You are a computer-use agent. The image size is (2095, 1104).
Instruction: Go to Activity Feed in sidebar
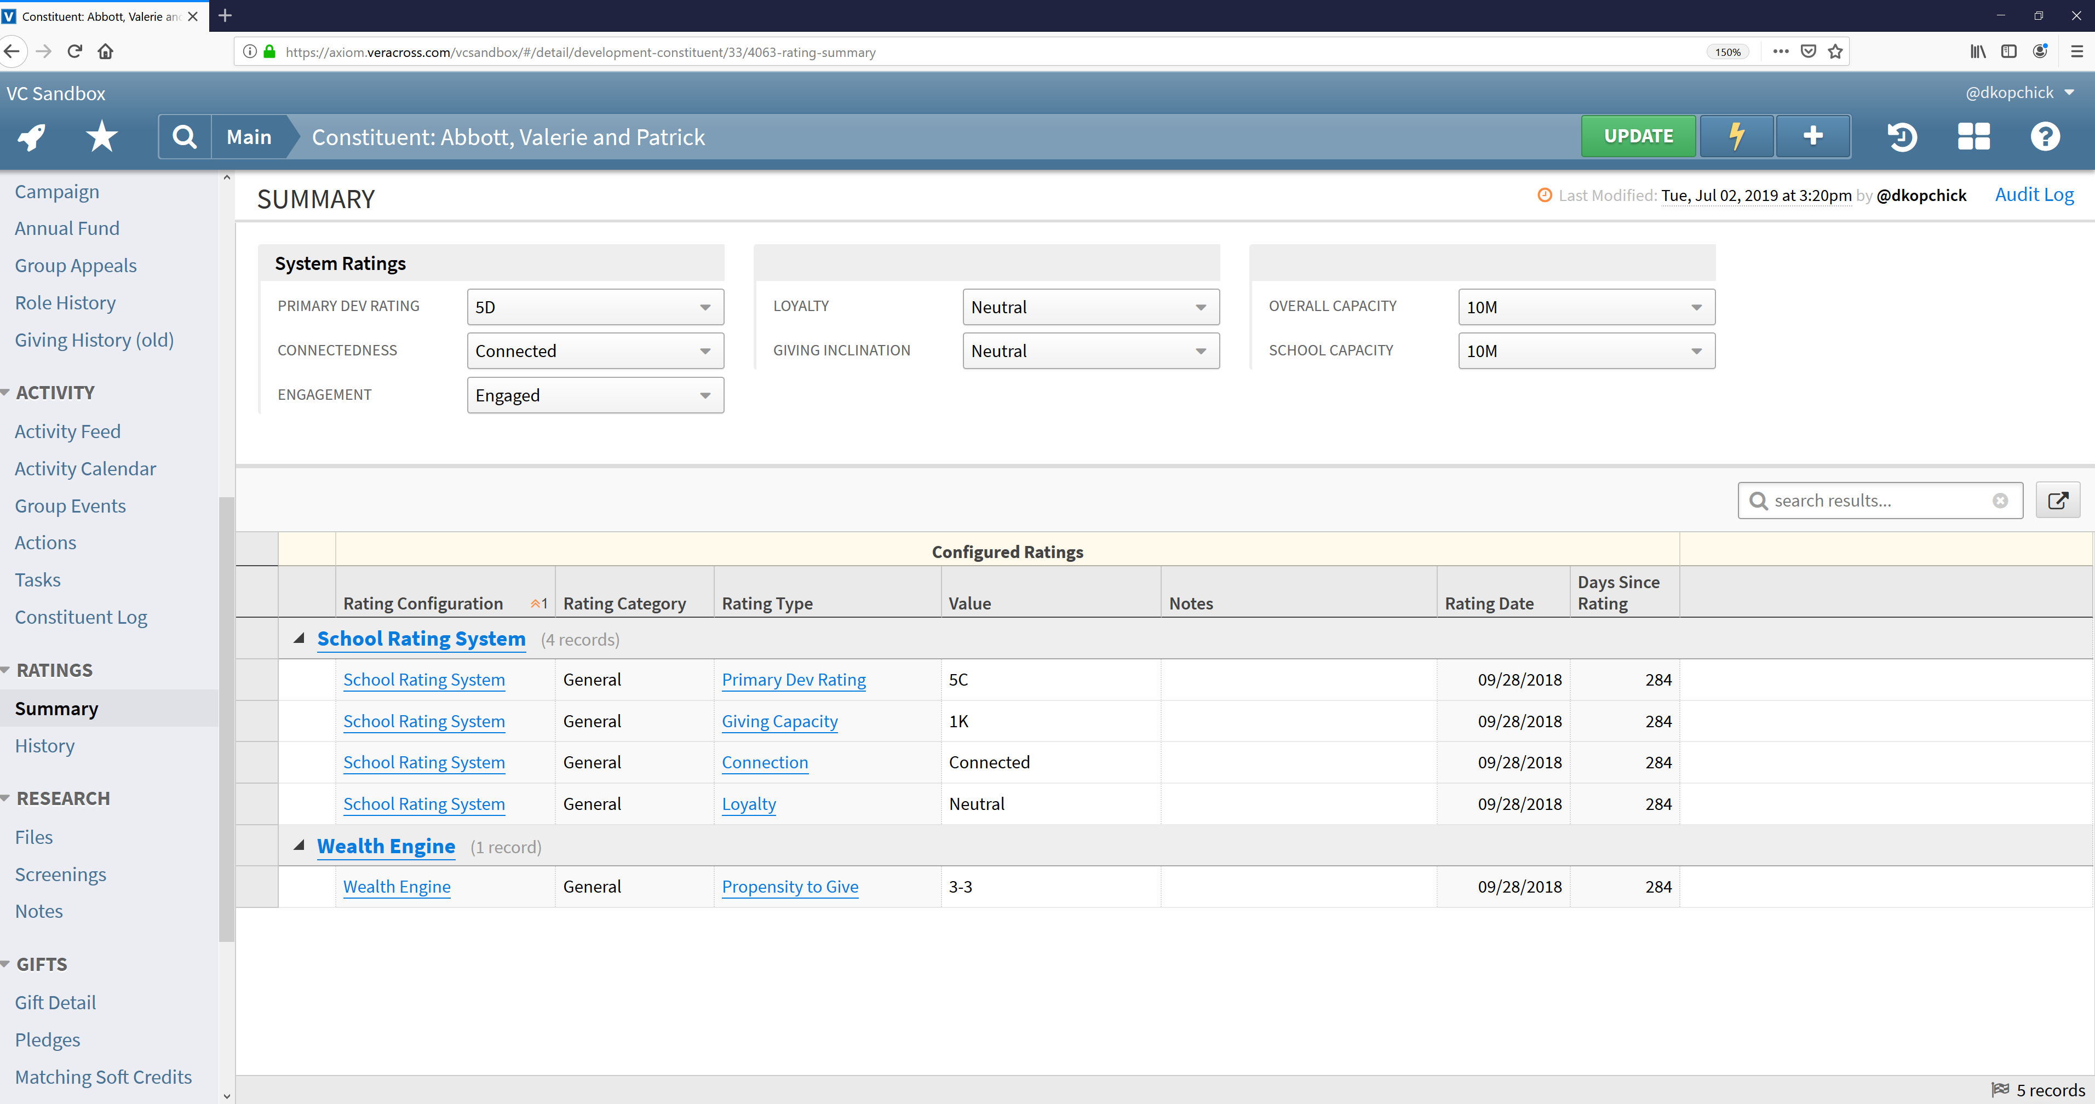[x=67, y=432]
